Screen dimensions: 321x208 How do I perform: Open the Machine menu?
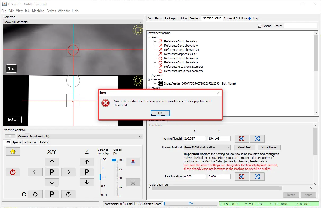click(38, 11)
